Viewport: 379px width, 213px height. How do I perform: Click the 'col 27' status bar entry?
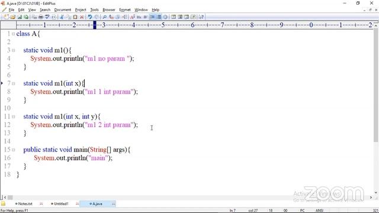coord(253,211)
